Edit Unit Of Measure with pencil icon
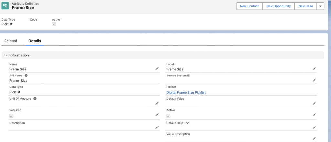The image size is (331, 142). [x=157, y=103]
